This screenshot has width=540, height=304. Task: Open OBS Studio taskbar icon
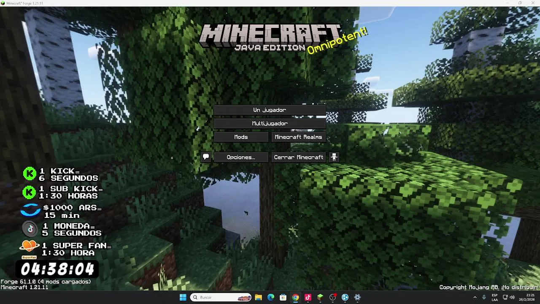[x=333, y=297]
